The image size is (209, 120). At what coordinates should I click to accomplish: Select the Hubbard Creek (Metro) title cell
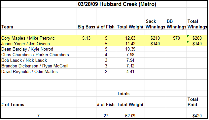pos(117,4)
